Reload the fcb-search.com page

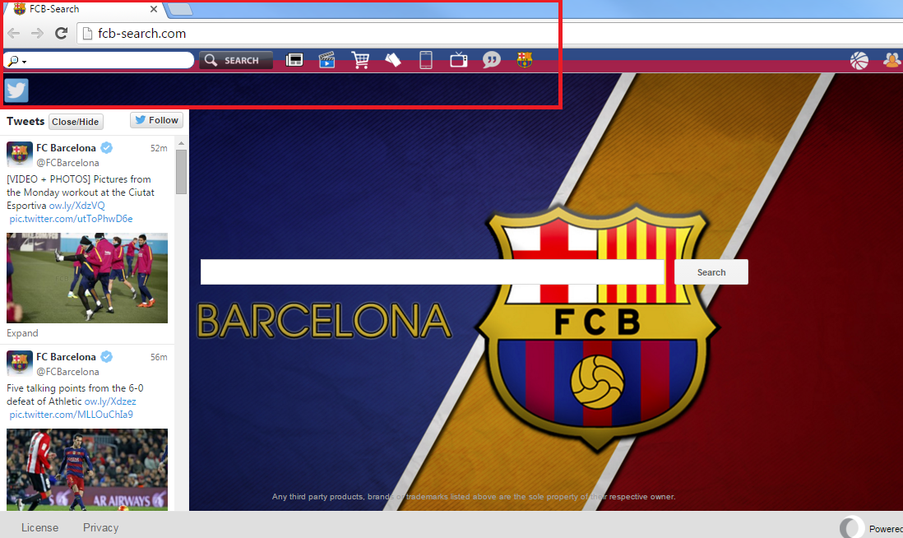tap(61, 34)
